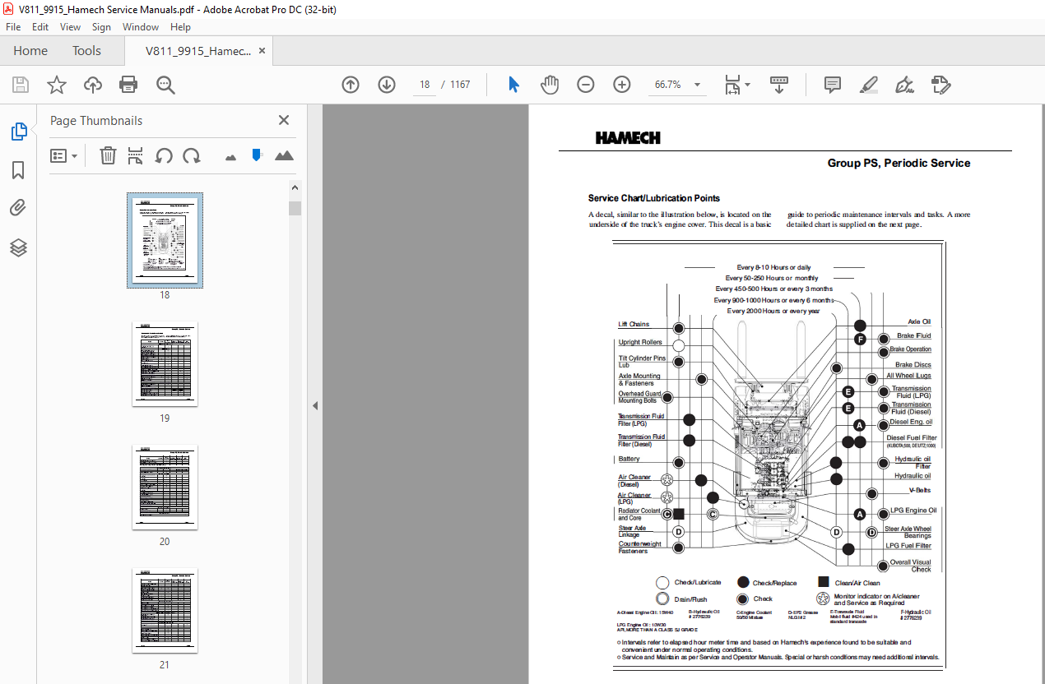Expand the fit page options arrow

coord(747,85)
